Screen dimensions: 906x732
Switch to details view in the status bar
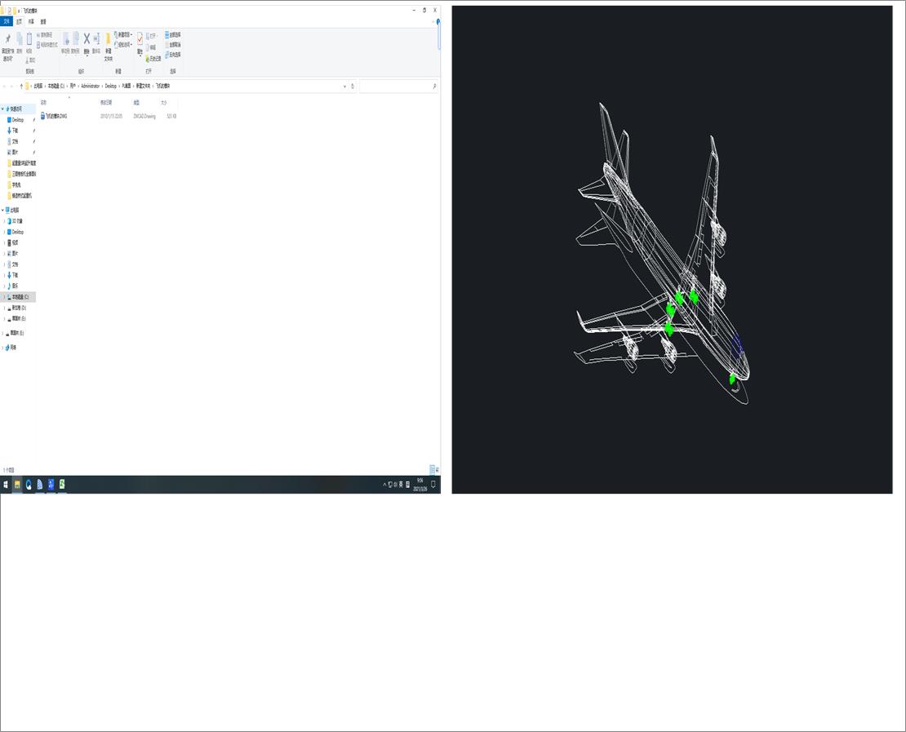[432, 470]
